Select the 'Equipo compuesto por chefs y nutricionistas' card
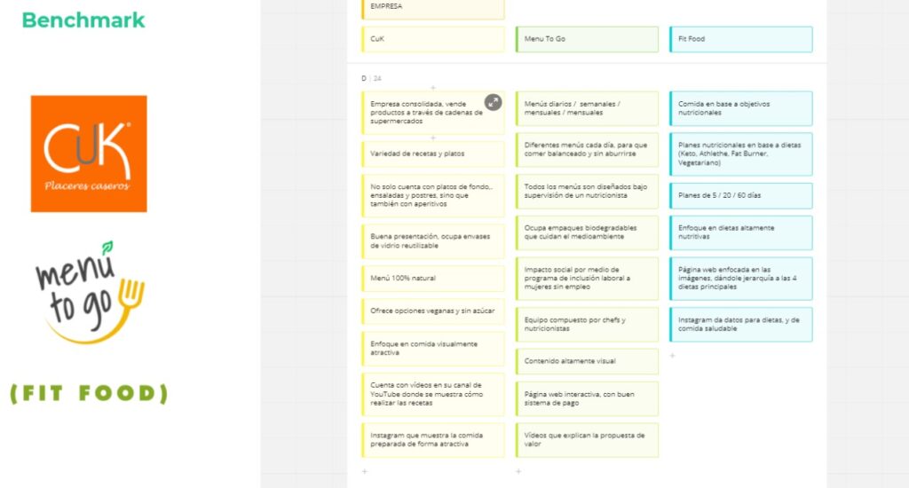Image resolution: width=909 pixels, height=488 pixels. click(587, 325)
